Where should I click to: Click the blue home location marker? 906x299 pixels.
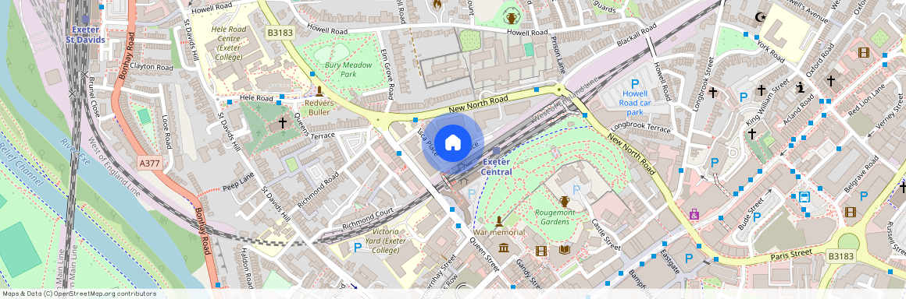click(x=452, y=142)
